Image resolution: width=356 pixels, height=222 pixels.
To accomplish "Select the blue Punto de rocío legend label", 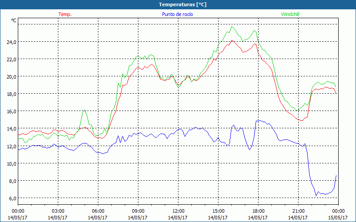I will 177,14.
